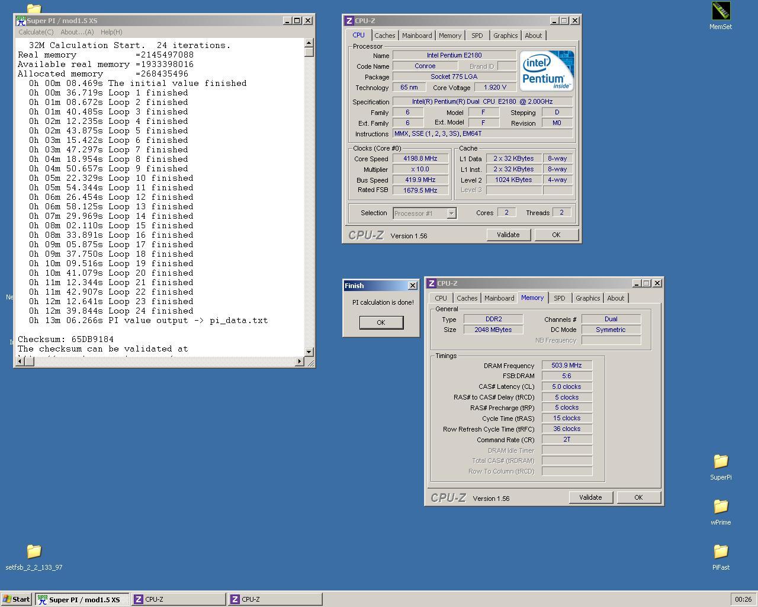This screenshot has width=758, height=607.
Task: Expand the Processor #1 selection dropdown
Action: [451, 213]
